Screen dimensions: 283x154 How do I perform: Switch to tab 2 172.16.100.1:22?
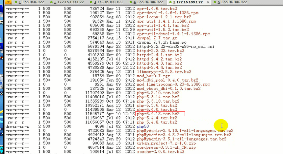[67, 2]
